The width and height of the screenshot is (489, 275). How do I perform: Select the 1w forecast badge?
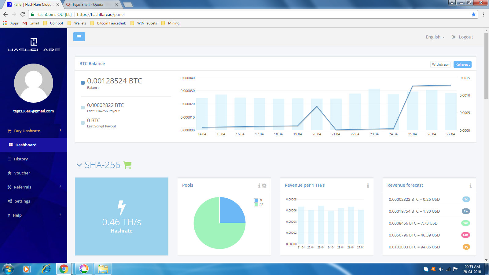[x=466, y=211]
